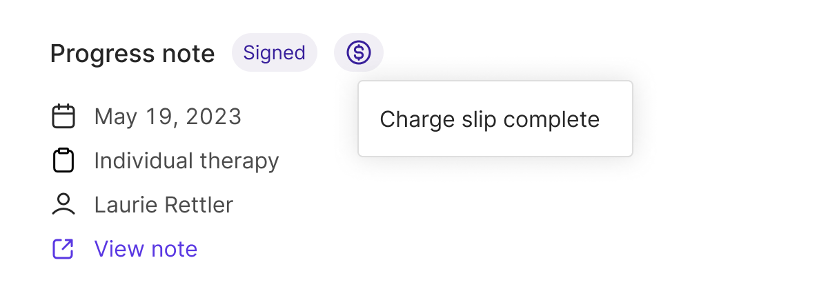Click the May 19, 2023 date text

(x=168, y=117)
